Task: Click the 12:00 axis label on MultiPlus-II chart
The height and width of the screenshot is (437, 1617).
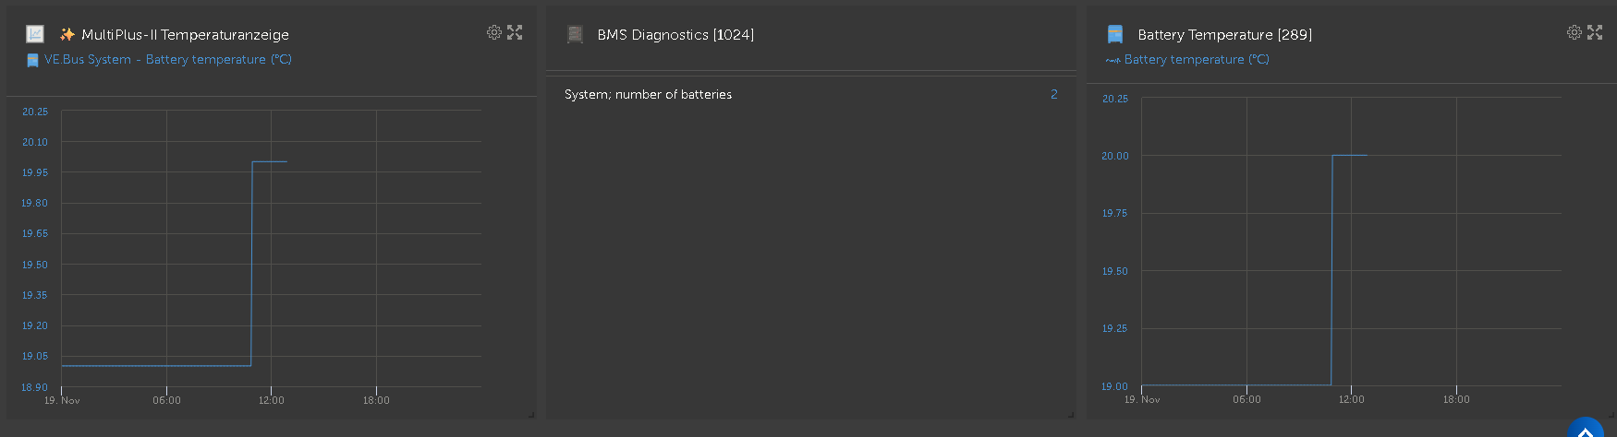Action: click(271, 400)
